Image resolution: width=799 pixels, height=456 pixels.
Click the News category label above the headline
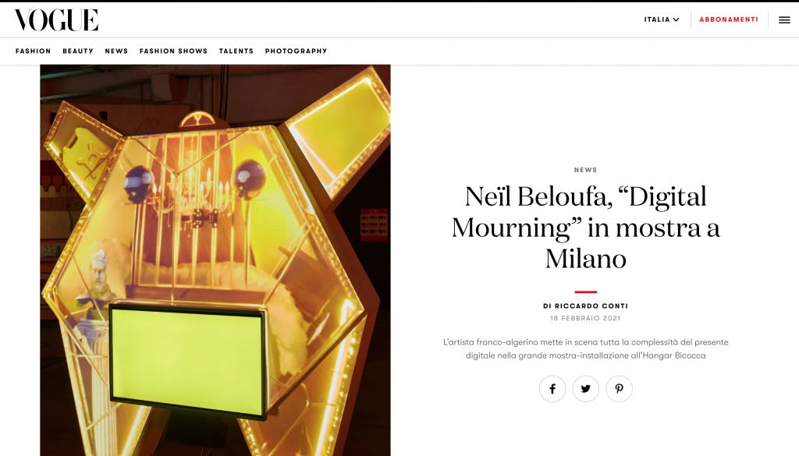click(x=585, y=170)
